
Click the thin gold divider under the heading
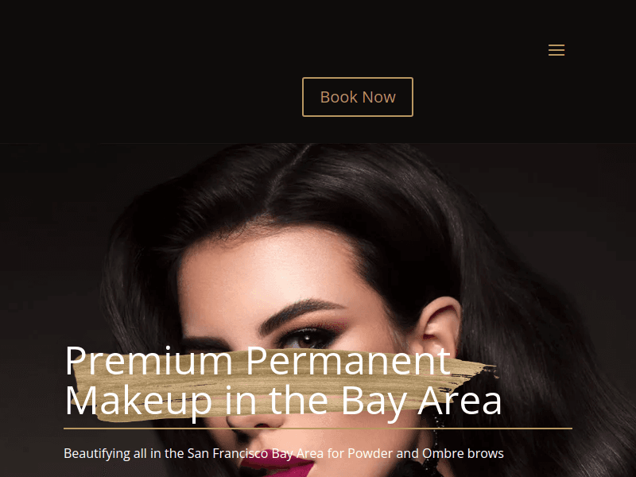pyautogui.click(x=317, y=429)
